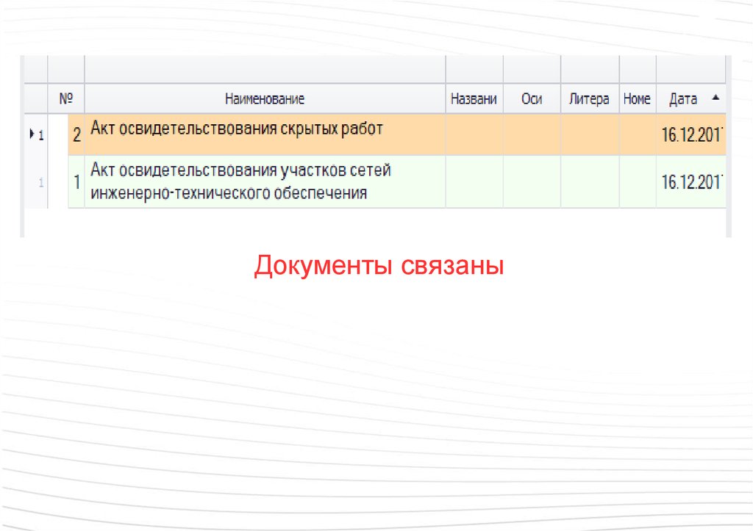Select the Номе column header

pyautogui.click(x=637, y=99)
